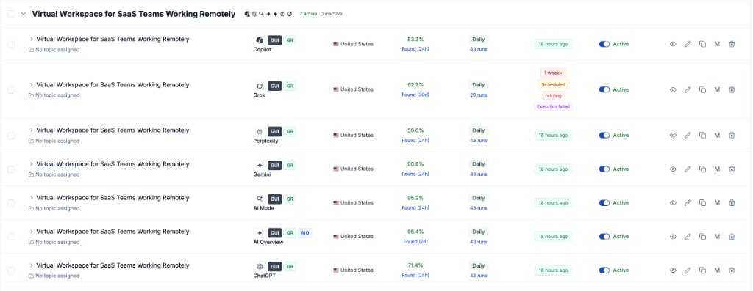Delete the Perplexity row
753x291 pixels.
[x=732, y=136]
